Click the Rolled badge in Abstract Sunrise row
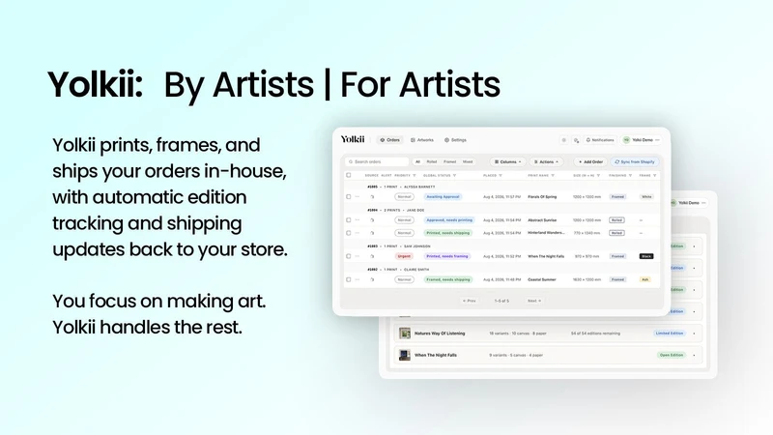The width and height of the screenshot is (773, 435). pos(616,220)
